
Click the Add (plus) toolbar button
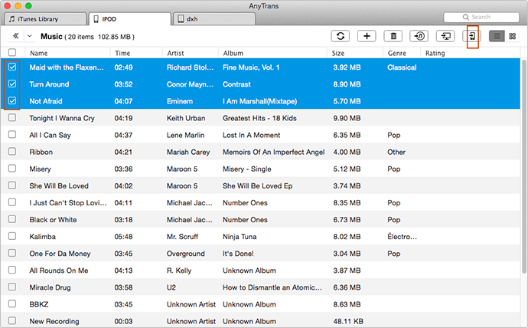click(367, 36)
